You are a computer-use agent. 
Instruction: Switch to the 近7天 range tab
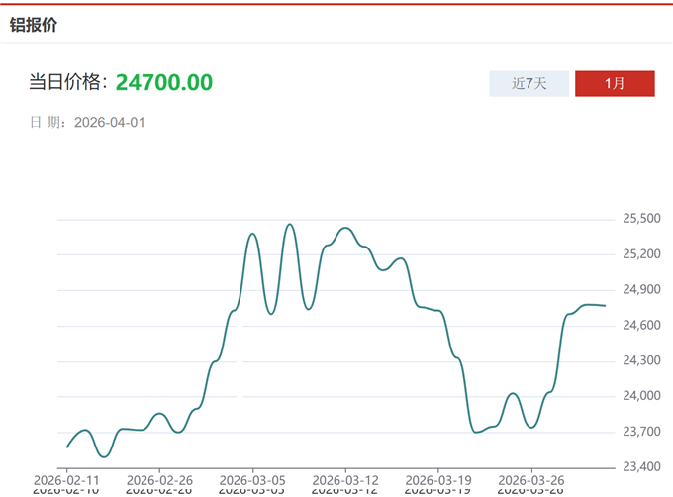(529, 84)
